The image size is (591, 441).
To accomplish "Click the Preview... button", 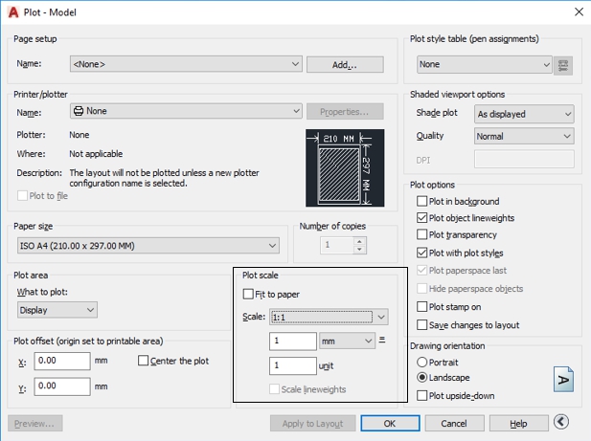I will click(x=34, y=424).
